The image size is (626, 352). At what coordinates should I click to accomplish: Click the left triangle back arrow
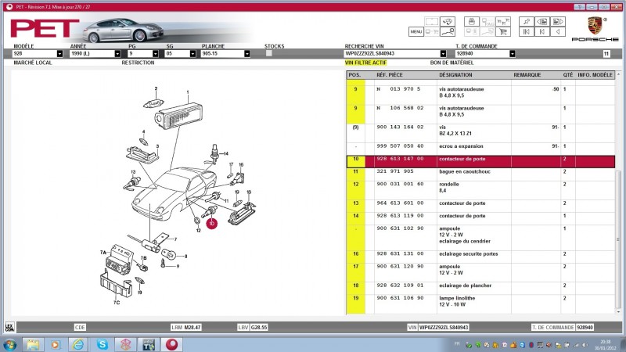tap(558, 31)
